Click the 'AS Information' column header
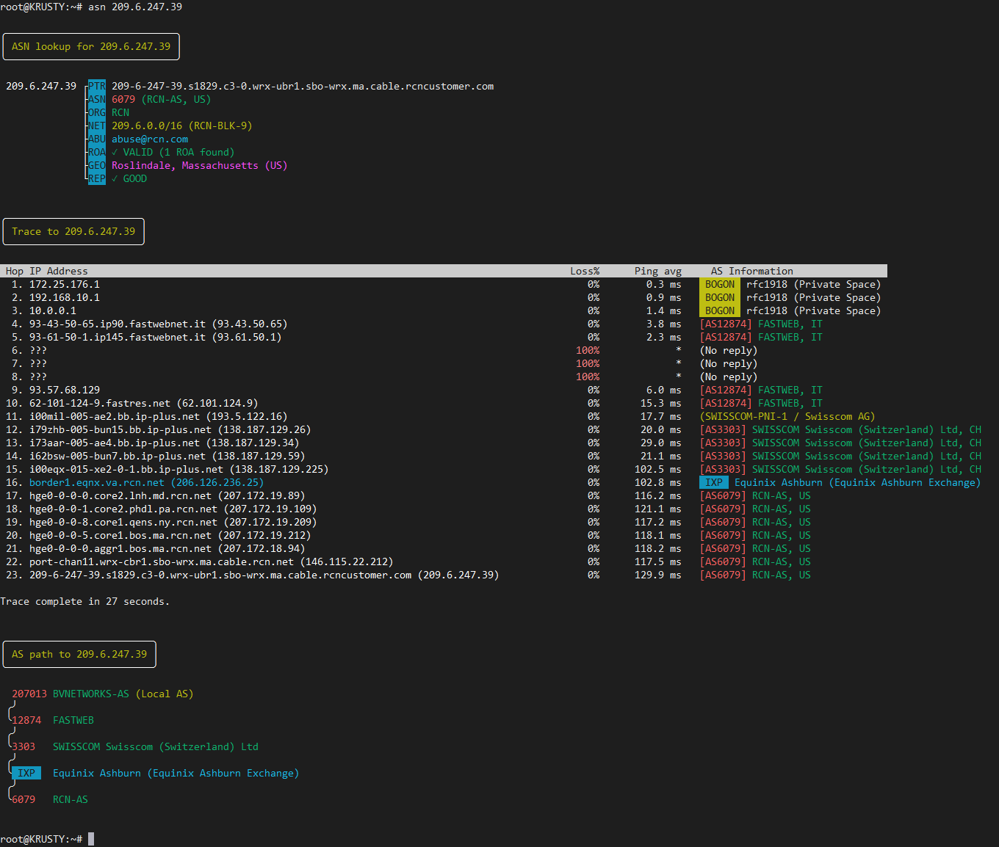999x847 pixels. (x=752, y=271)
